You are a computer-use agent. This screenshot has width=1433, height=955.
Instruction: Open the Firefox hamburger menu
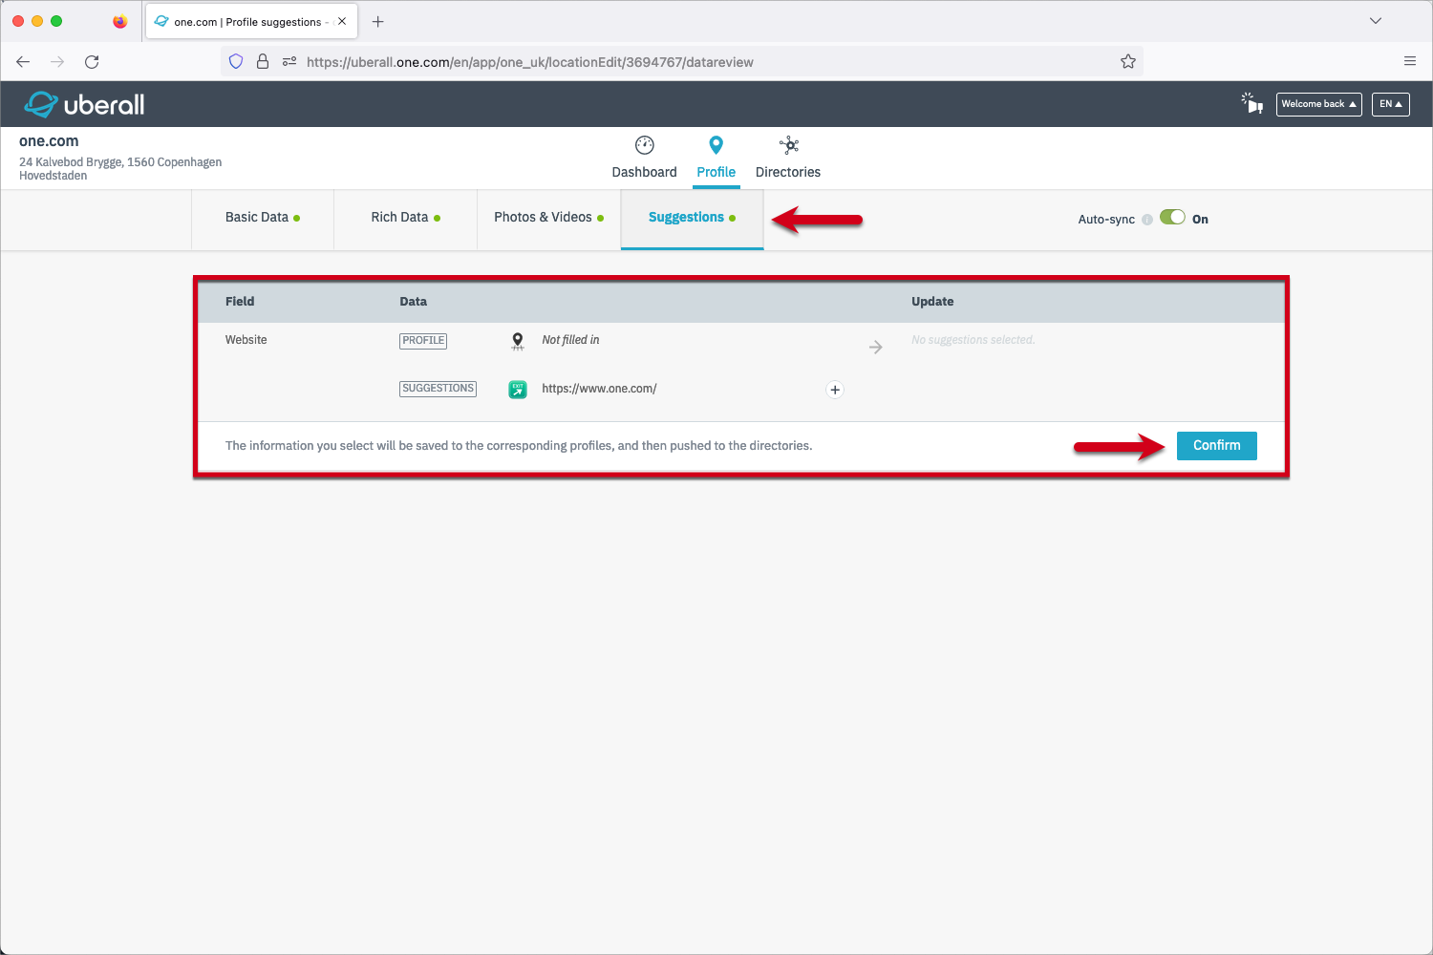point(1409,62)
